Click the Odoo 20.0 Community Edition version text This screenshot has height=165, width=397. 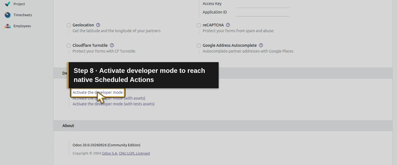pyautogui.click(x=106, y=145)
